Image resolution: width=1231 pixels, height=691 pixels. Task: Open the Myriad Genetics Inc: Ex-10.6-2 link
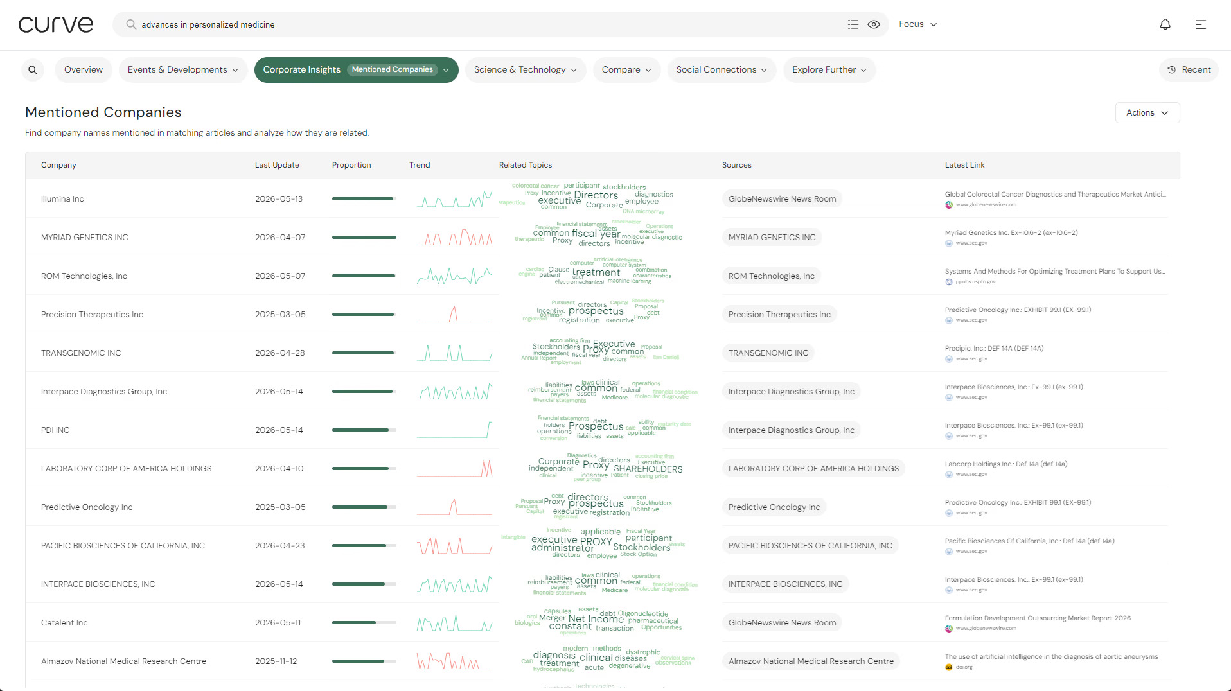point(1011,232)
